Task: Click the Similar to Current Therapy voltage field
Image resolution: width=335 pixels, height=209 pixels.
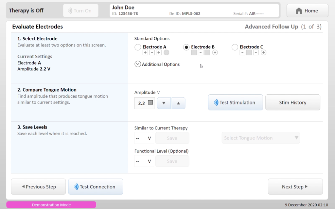Action: point(144,138)
